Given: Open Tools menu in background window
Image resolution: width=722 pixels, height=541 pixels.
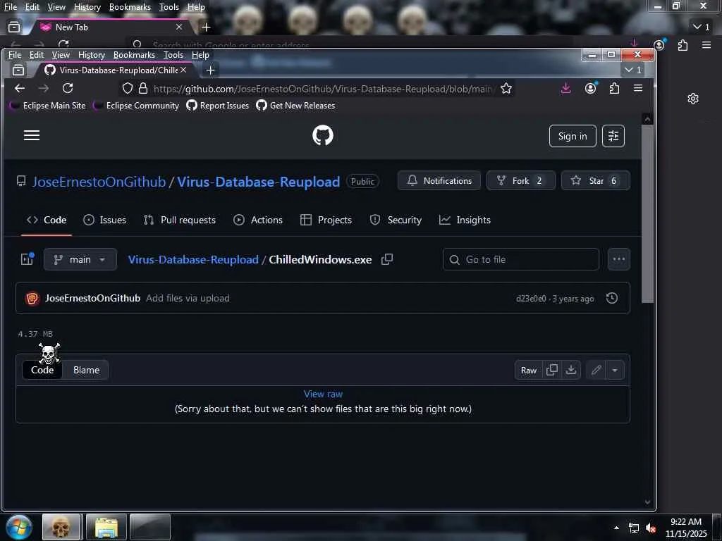Looking at the screenshot, I should [169, 7].
